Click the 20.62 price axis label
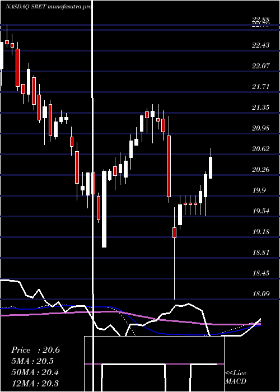This screenshot has height=392, width=280. pyautogui.click(x=261, y=149)
